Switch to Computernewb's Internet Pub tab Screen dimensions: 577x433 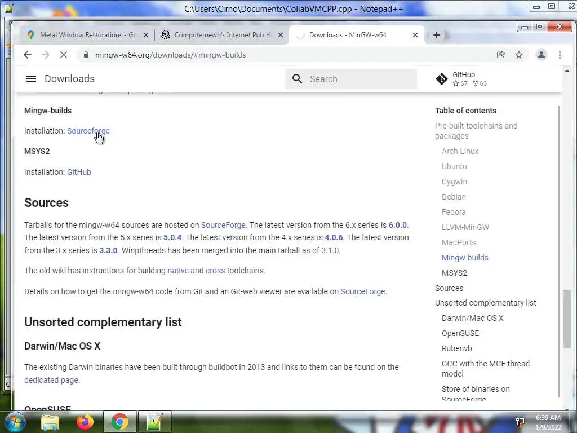coord(222,35)
